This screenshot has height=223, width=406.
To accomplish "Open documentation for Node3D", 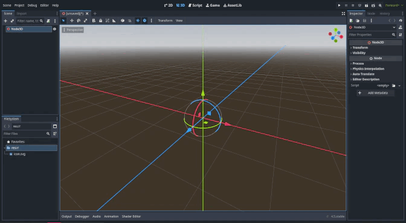I will (x=401, y=27).
